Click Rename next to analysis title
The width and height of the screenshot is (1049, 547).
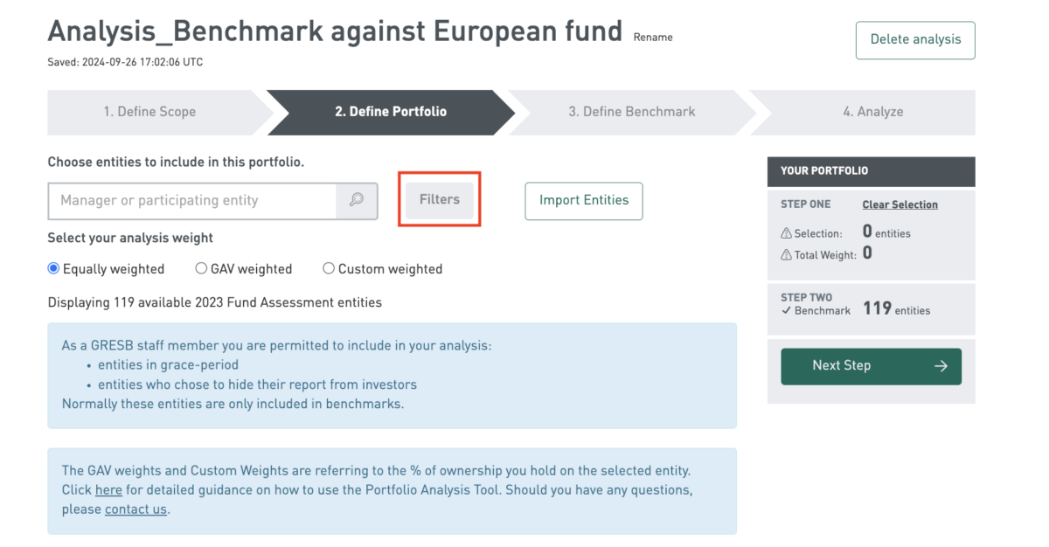(x=653, y=38)
